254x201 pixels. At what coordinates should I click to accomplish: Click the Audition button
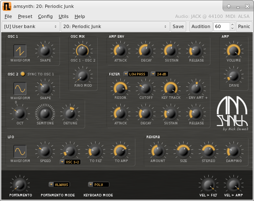click(201, 26)
